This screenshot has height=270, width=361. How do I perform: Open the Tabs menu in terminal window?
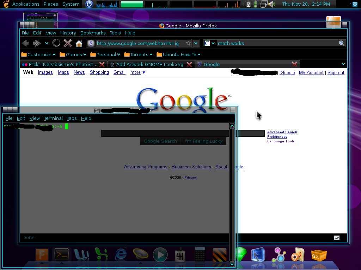72,118
